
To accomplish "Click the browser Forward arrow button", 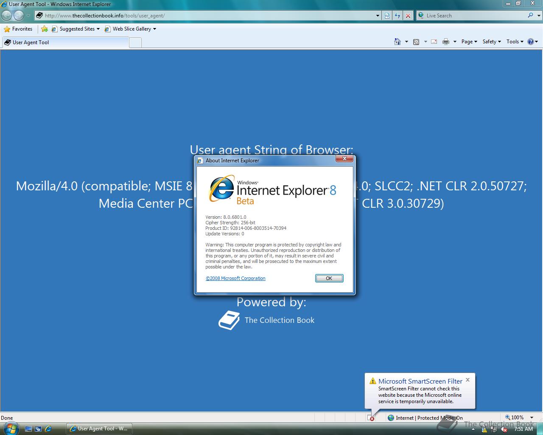I will tap(19, 15).
